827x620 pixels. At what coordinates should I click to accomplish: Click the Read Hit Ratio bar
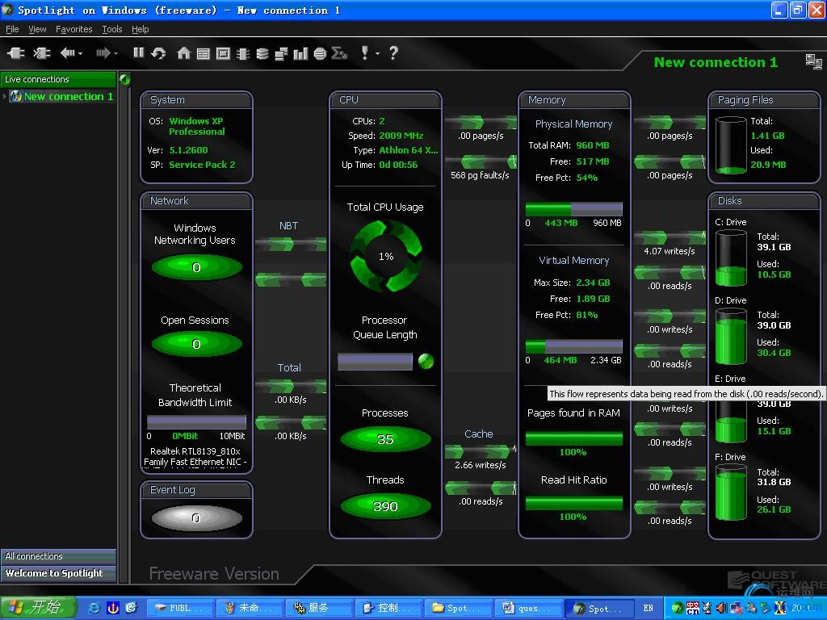coord(574,503)
